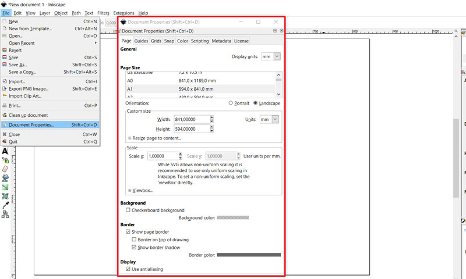The height and width of the screenshot is (279, 466).
Task: Click the Height input field
Action: click(x=192, y=129)
